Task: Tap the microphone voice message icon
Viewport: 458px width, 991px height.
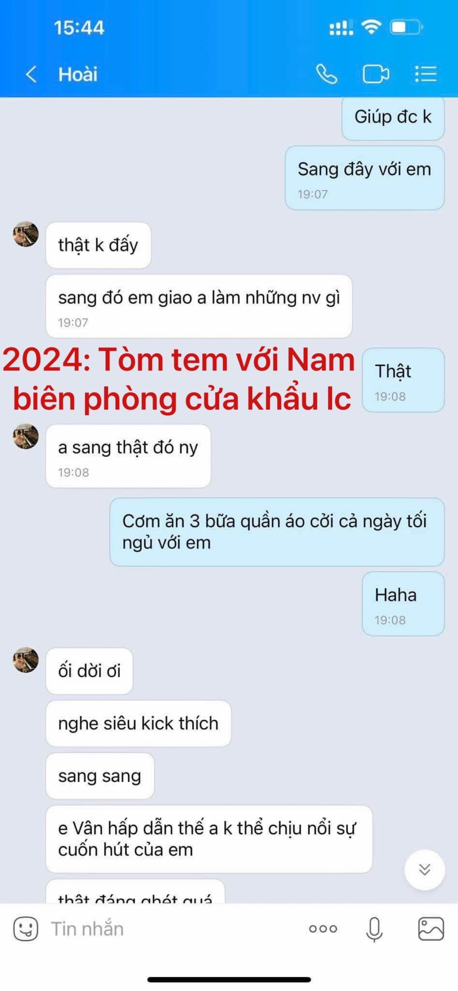Action: point(374,929)
